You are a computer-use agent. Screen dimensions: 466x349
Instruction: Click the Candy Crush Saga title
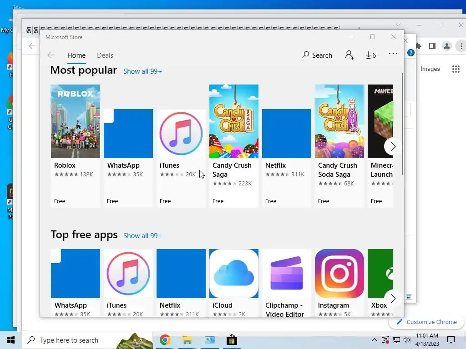(x=232, y=170)
